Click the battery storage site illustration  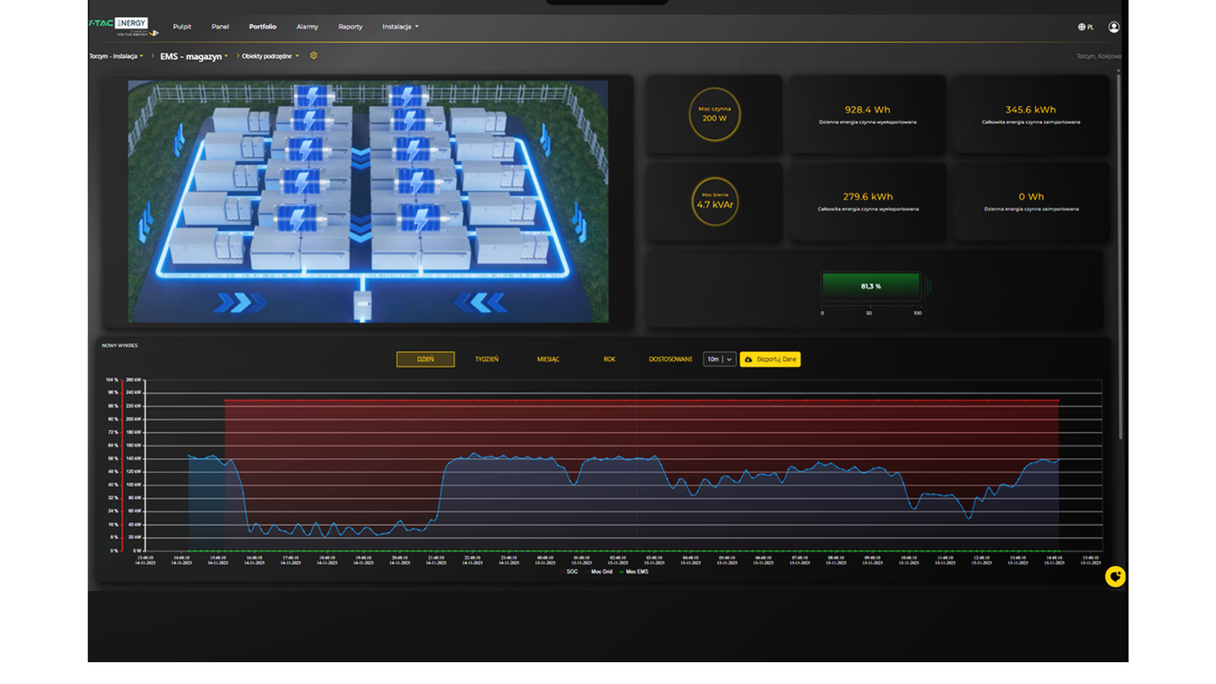point(368,201)
